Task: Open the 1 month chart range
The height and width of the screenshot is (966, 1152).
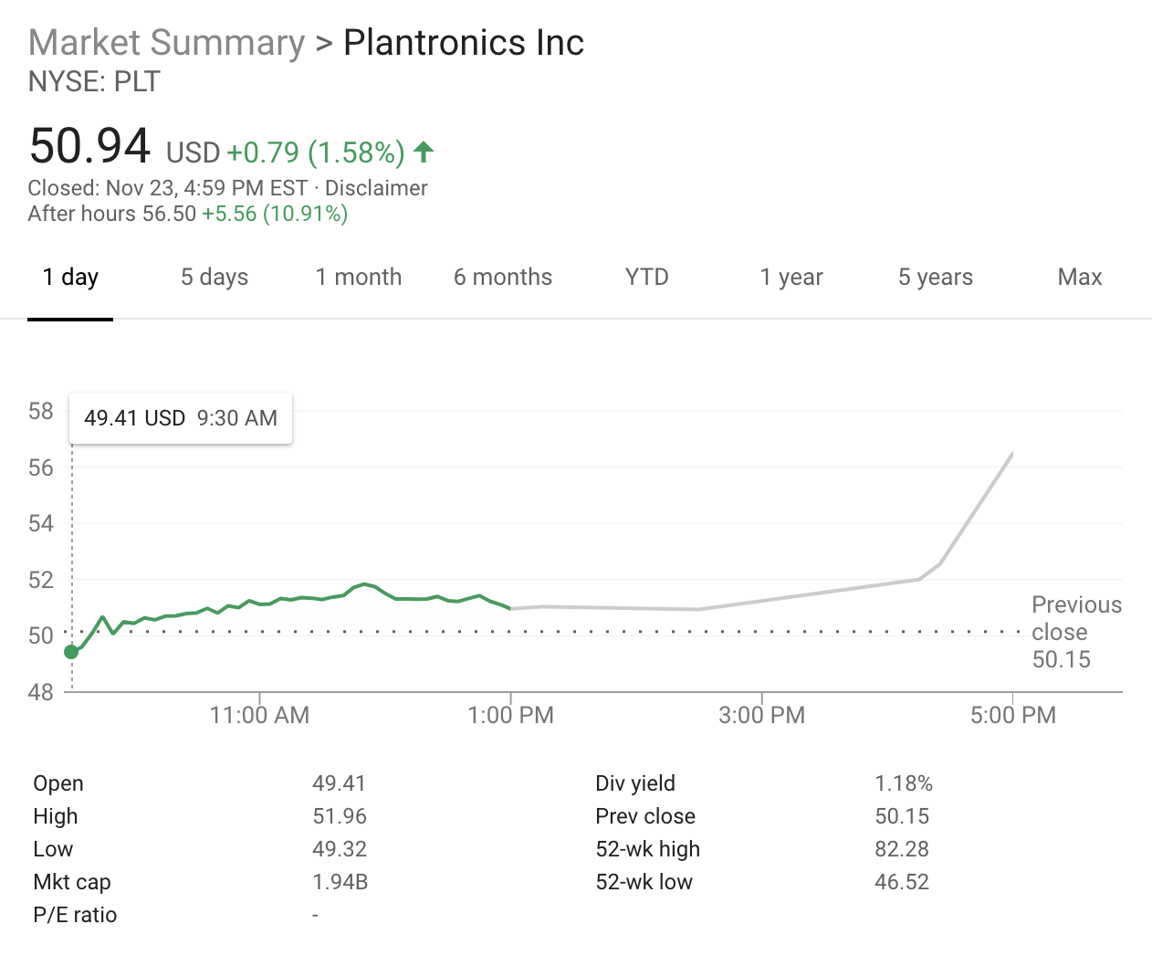Action: coord(359,278)
